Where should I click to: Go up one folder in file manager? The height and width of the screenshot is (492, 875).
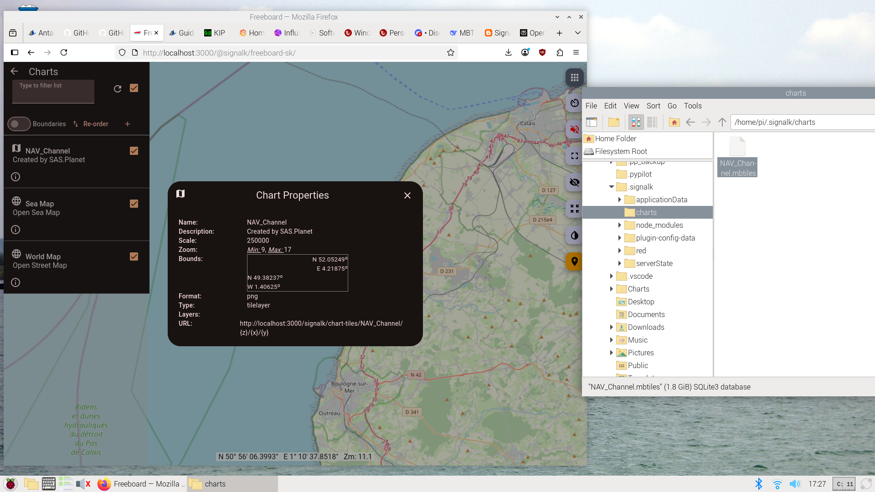pyautogui.click(x=722, y=122)
